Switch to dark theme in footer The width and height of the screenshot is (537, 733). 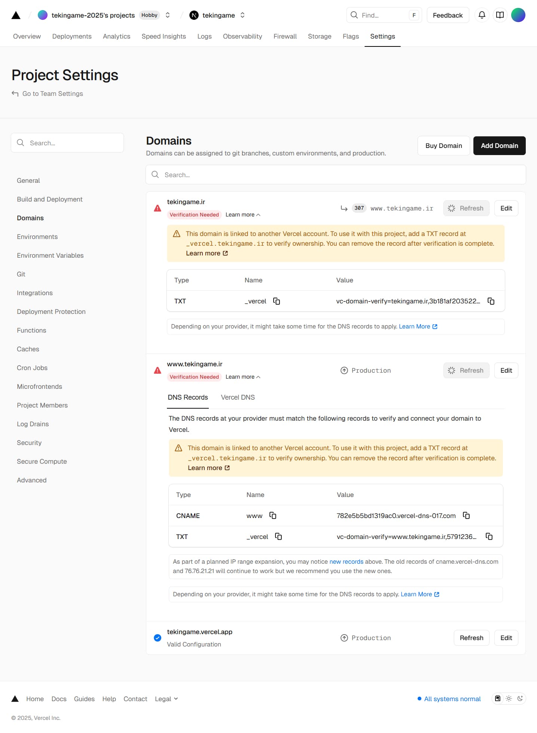pos(520,699)
